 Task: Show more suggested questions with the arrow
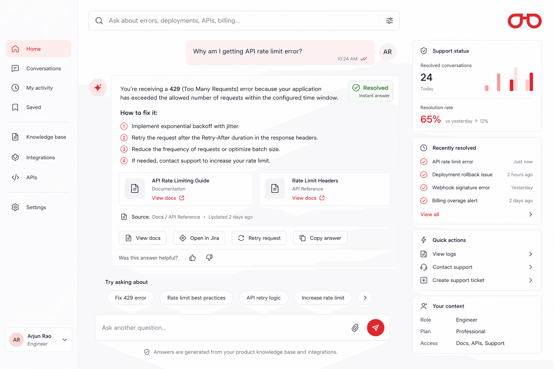tap(365, 298)
